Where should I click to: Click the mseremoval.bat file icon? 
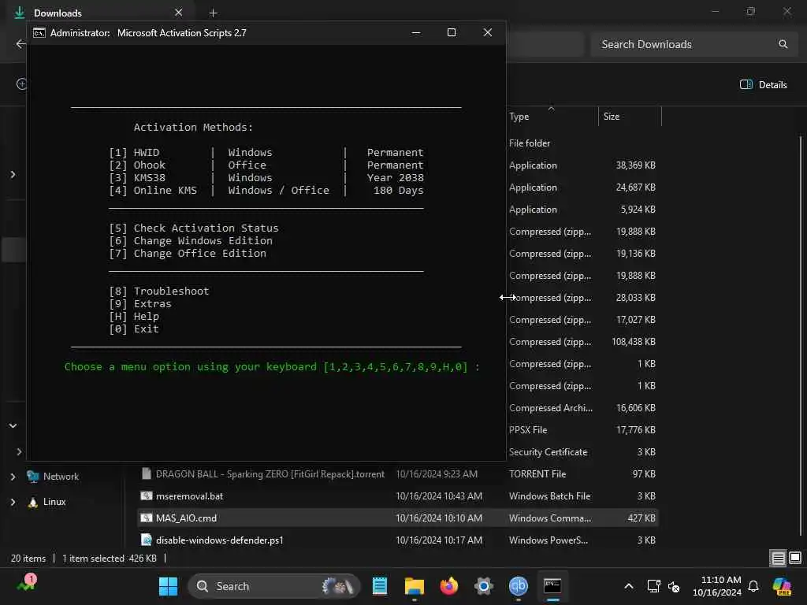147,496
